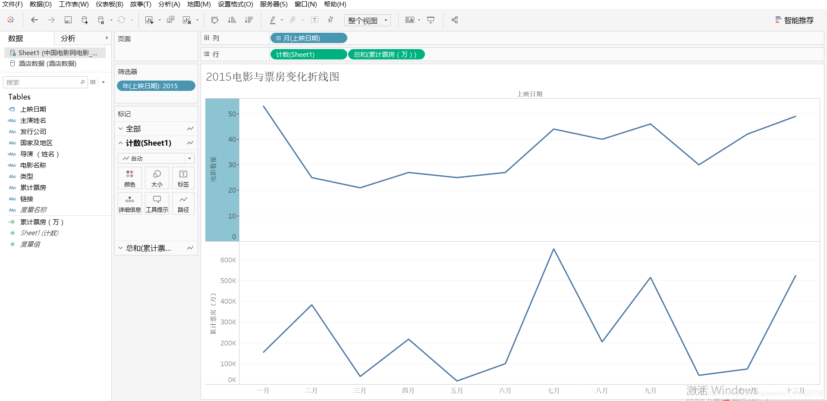Open the 自动 mark type dropdown
Screen dimensions: 827x401
tap(189, 158)
